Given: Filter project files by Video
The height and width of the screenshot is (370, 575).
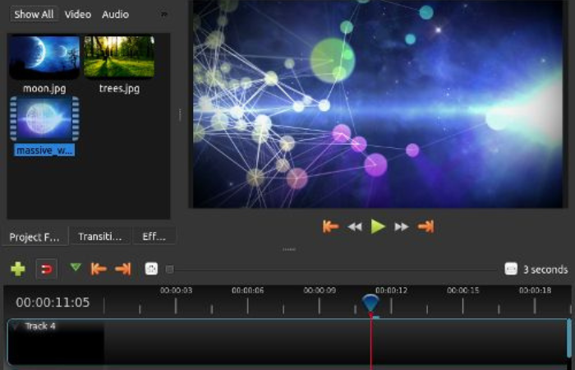Looking at the screenshot, I should [x=78, y=14].
